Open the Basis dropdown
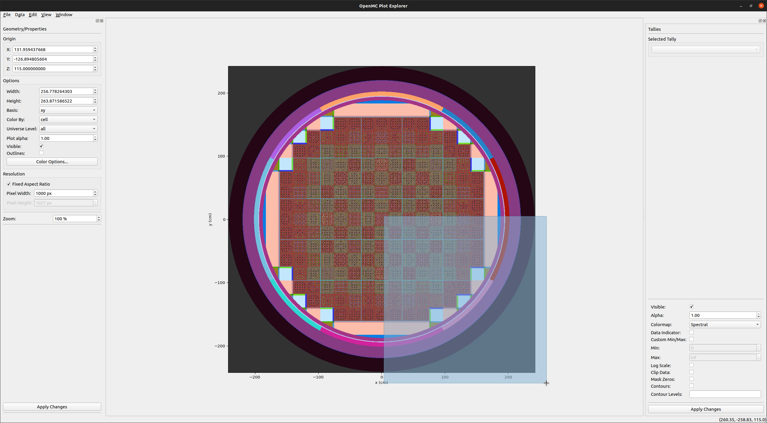The height and width of the screenshot is (423, 767). [68, 110]
